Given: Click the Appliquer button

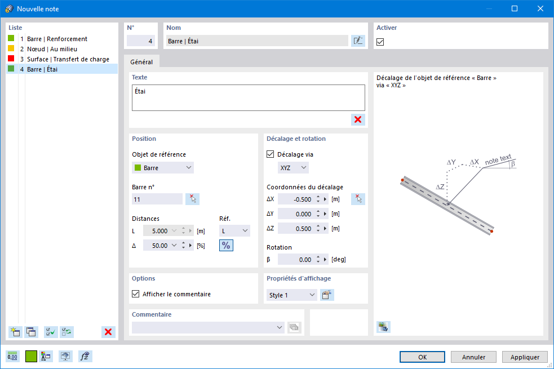Looking at the screenshot, I should [x=525, y=357].
